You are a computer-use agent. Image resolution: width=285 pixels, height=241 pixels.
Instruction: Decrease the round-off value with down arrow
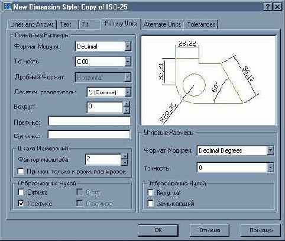pyautogui.click(x=127, y=110)
